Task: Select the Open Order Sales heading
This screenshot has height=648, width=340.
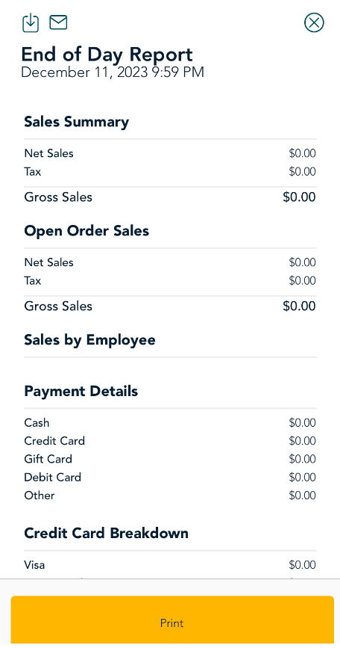Action: pos(86,231)
